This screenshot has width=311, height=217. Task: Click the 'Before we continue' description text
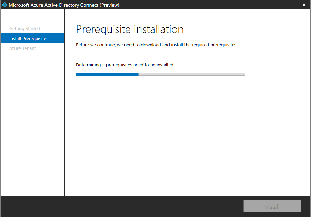click(x=157, y=45)
